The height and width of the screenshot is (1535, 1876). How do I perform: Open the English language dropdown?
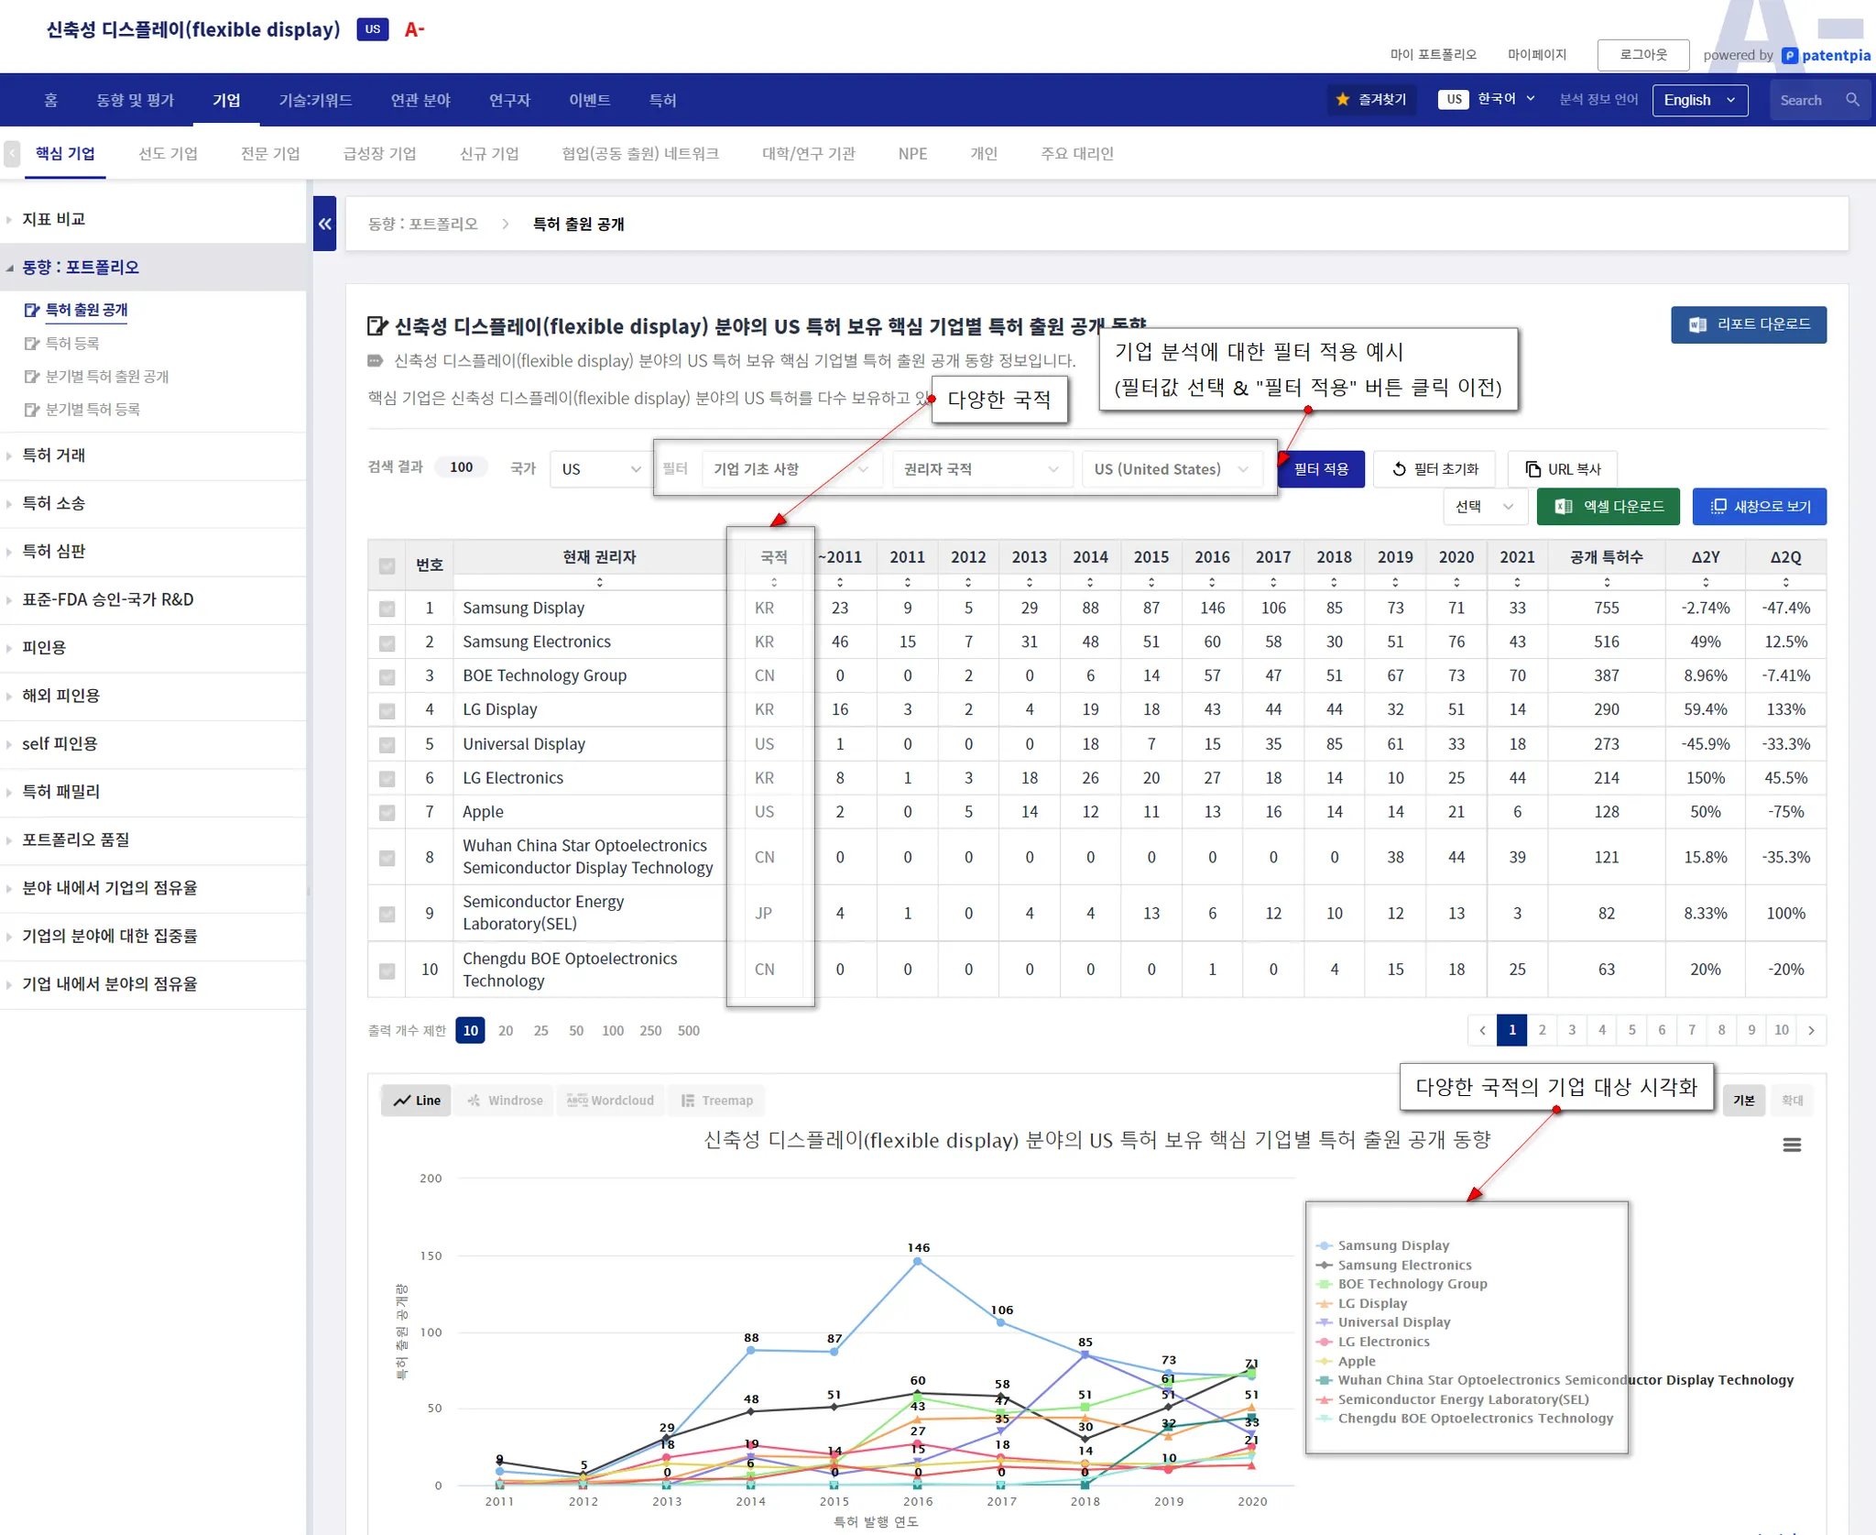tap(1699, 100)
